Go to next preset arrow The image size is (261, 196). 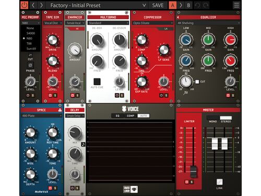tap(41, 5)
